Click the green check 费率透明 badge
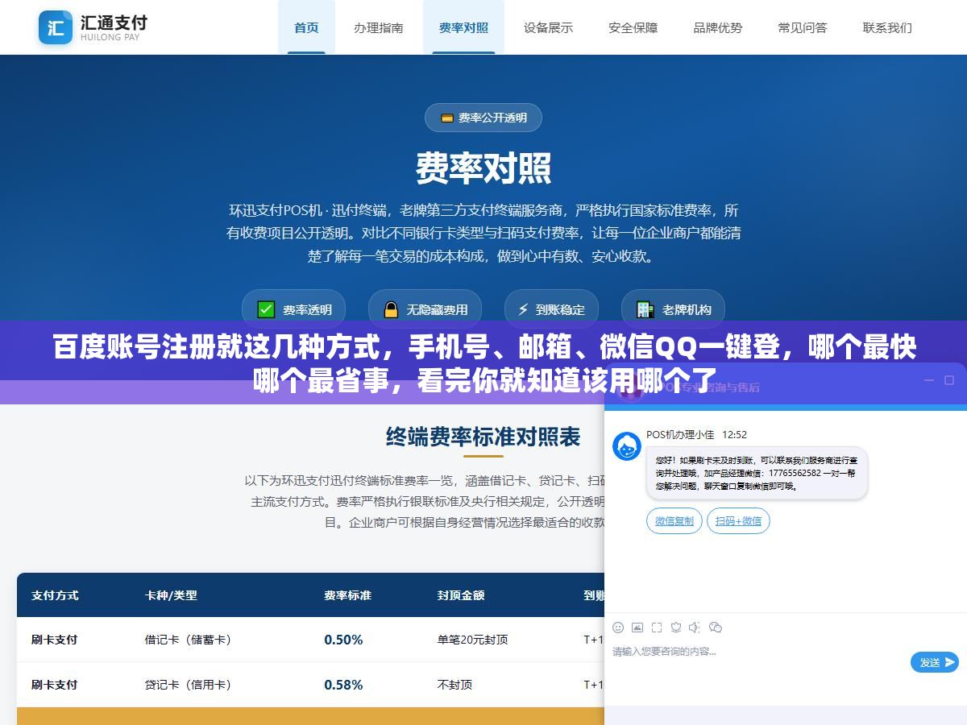 tap(294, 309)
